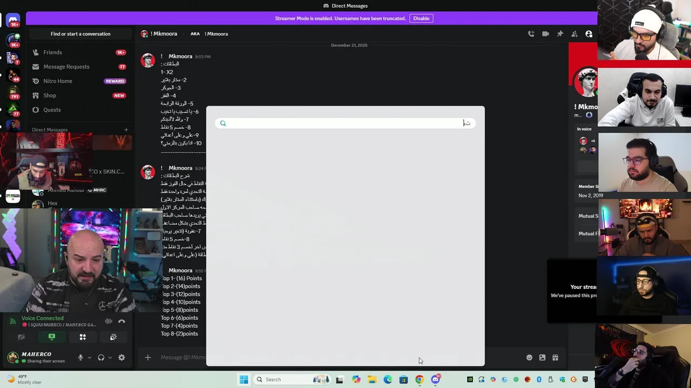Screen dimensions: 691x388
Task: Open the weather widget showing 49°F
Action: tap(24, 379)
